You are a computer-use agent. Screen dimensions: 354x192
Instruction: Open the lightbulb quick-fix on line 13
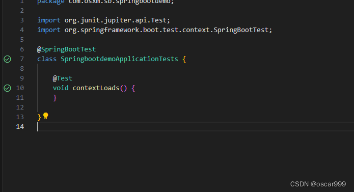click(46, 116)
